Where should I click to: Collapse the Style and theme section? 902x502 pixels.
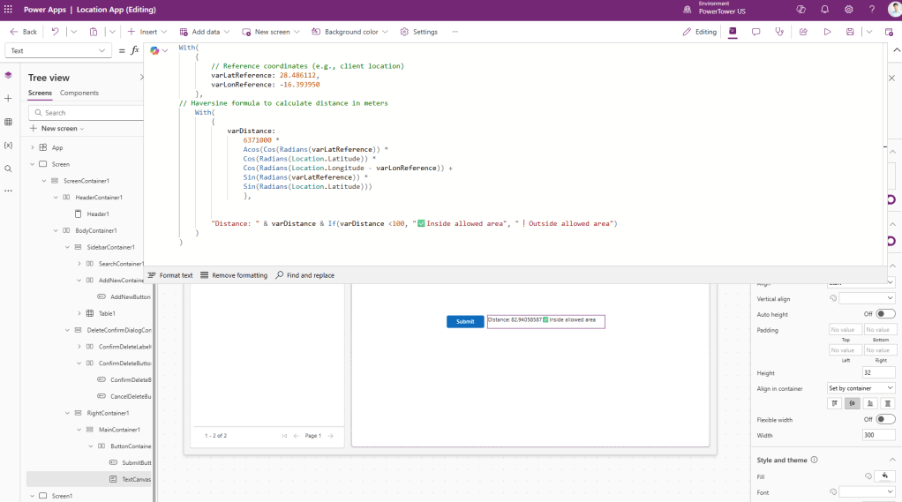(x=893, y=460)
